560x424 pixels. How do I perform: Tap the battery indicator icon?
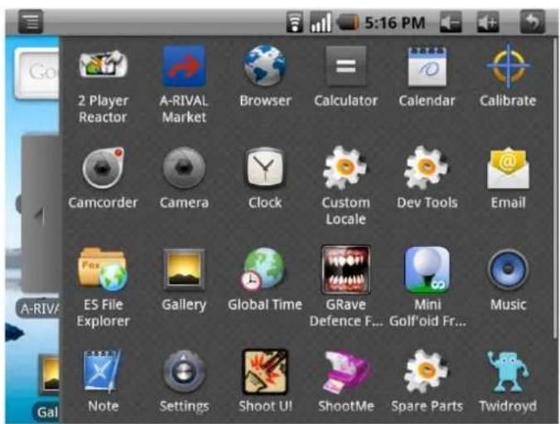[x=347, y=22]
